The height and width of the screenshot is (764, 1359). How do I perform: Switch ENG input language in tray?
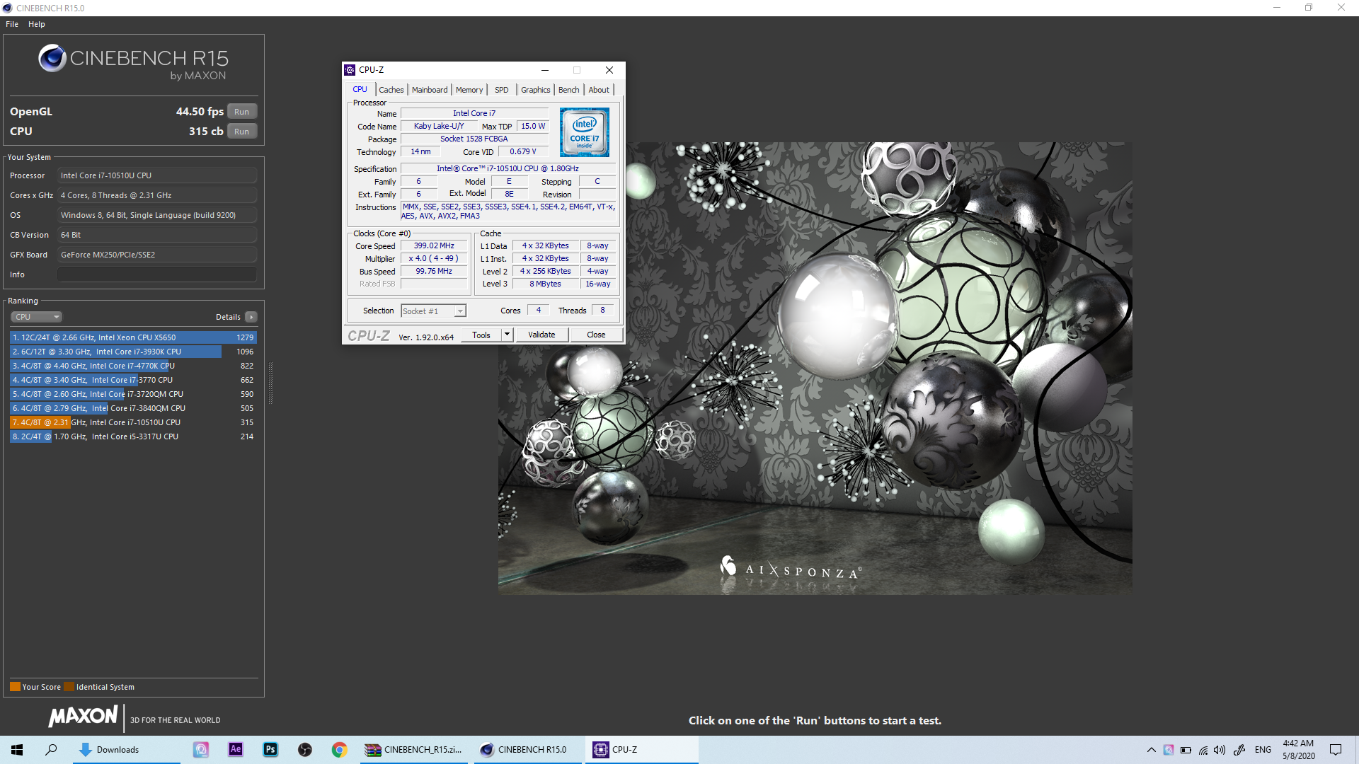[1263, 750]
